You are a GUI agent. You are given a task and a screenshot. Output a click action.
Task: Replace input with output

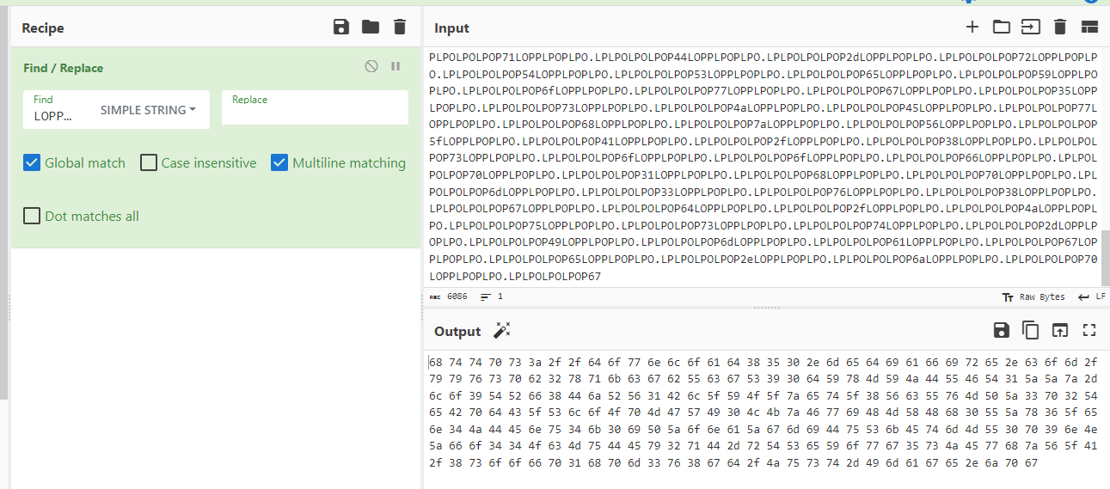click(x=1060, y=330)
